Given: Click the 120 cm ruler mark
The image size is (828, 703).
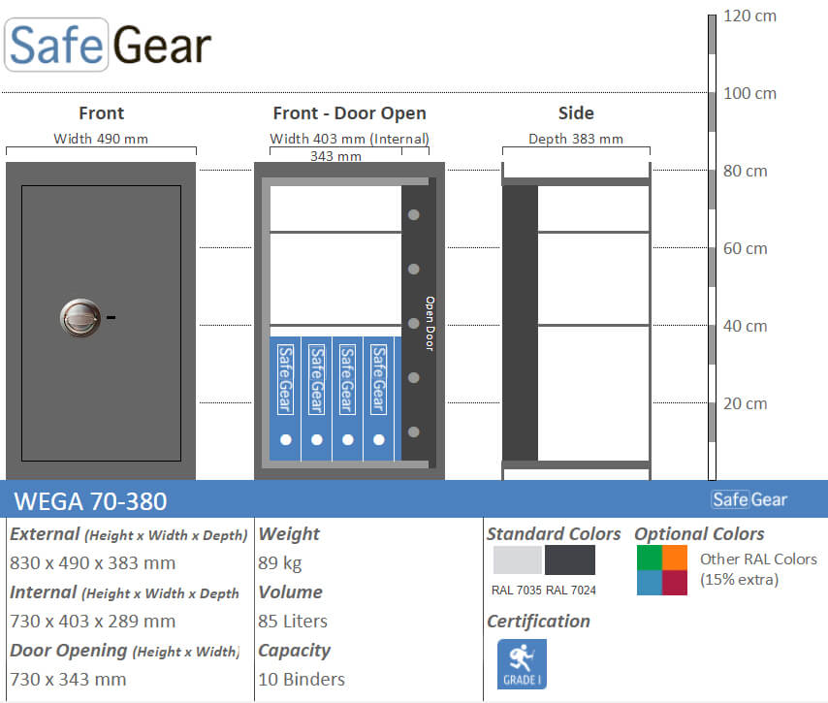Looking at the screenshot, I should pyautogui.click(x=749, y=16).
